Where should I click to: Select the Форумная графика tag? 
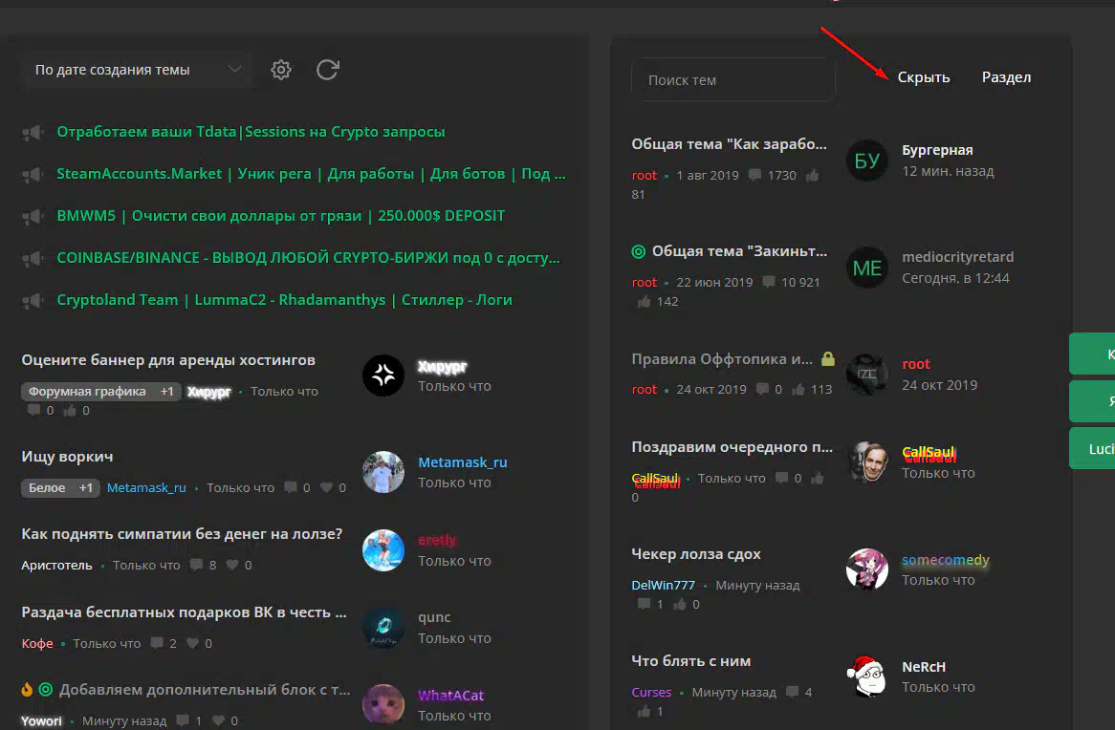(x=87, y=391)
